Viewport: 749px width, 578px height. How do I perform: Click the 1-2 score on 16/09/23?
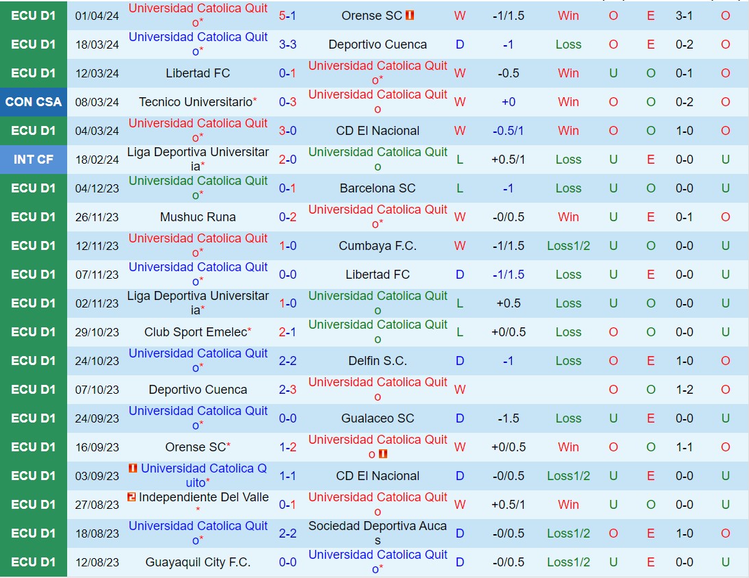tap(288, 447)
